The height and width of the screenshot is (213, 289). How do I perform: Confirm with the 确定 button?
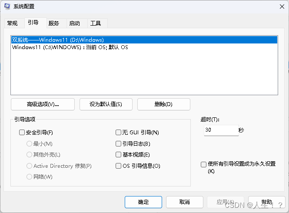coord(143,202)
